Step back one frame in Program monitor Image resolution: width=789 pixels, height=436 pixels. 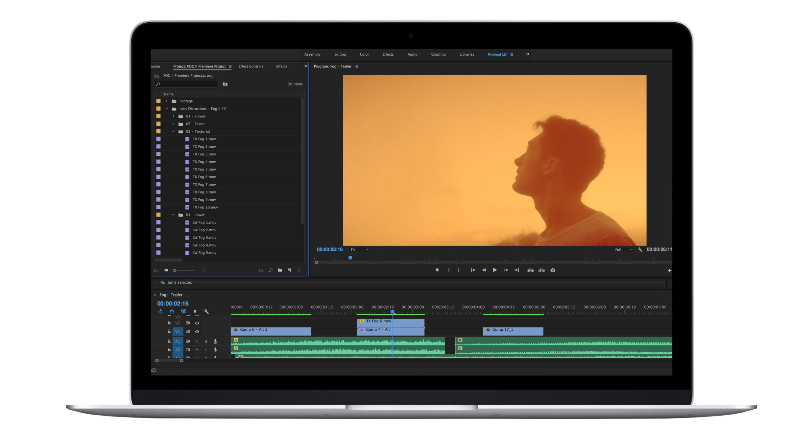484,270
